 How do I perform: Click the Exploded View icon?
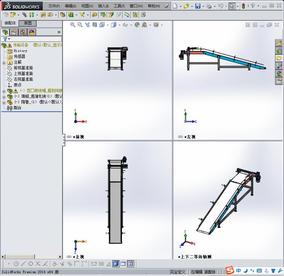pyautogui.click(x=111, y=15)
